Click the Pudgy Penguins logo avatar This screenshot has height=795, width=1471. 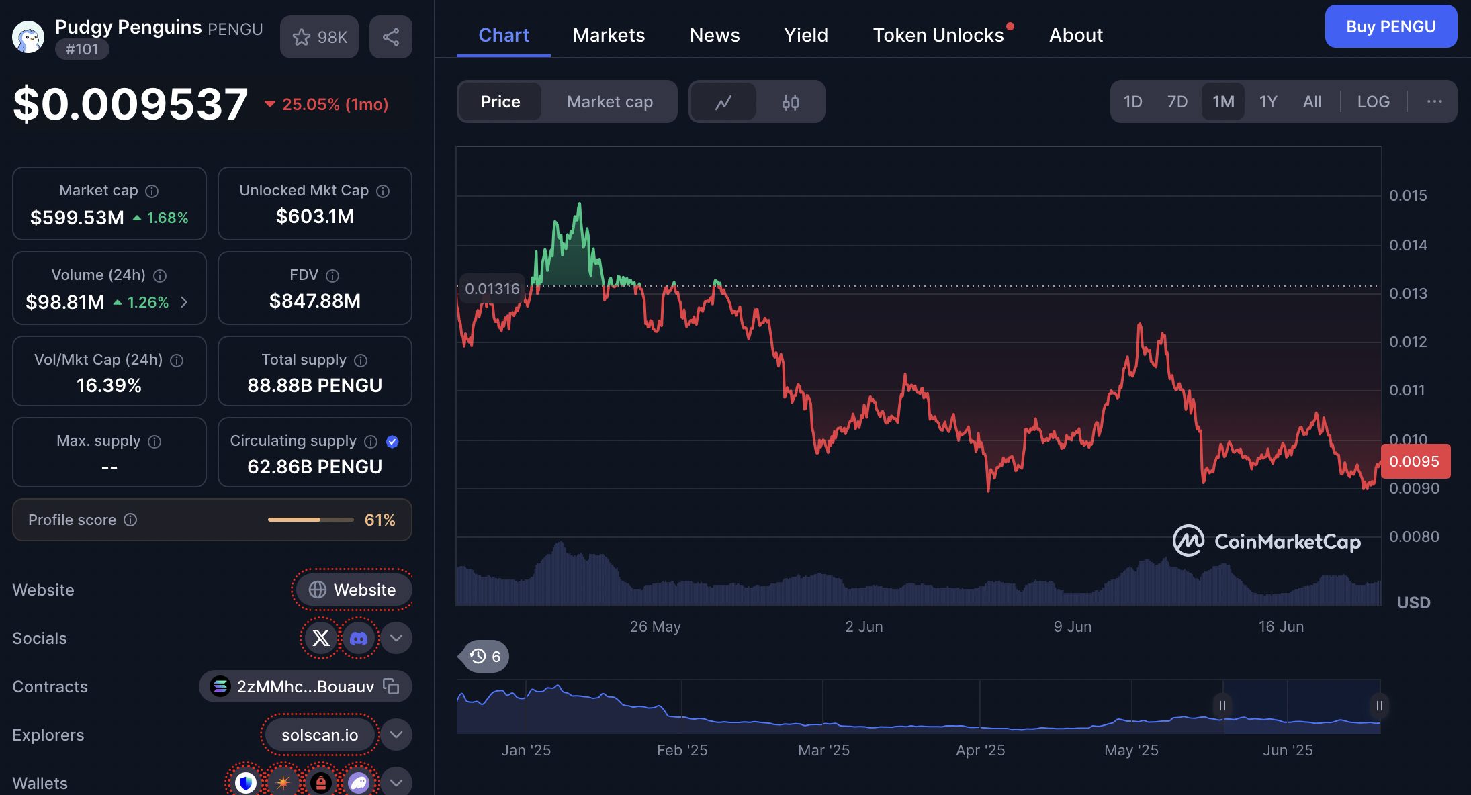point(28,37)
